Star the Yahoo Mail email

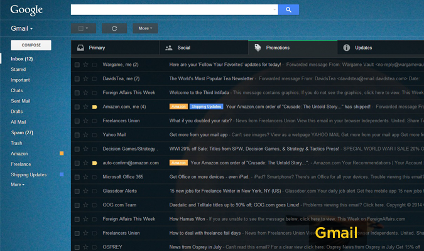point(85,135)
